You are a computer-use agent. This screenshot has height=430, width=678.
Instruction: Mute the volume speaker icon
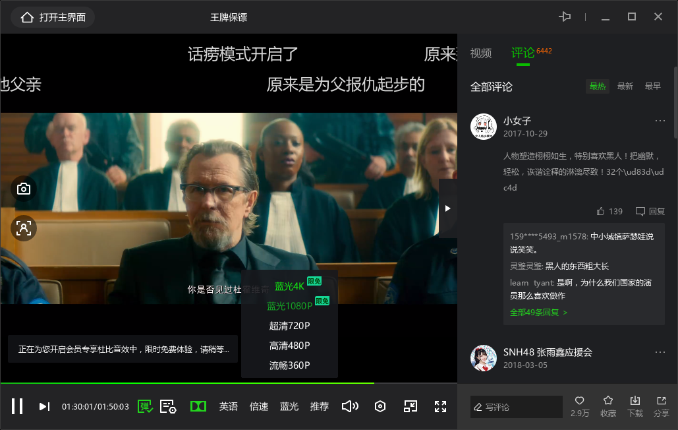tap(350, 406)
